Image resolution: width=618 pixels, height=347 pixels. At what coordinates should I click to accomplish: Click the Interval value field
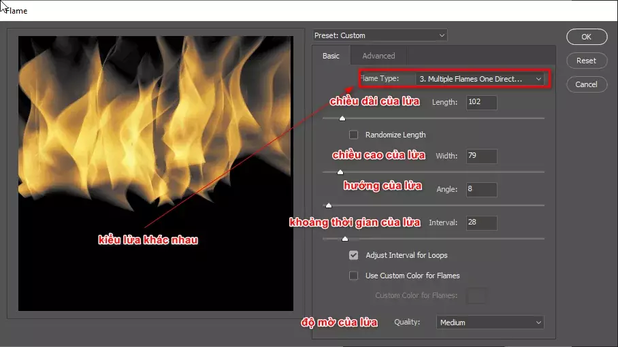click(481, 223)
